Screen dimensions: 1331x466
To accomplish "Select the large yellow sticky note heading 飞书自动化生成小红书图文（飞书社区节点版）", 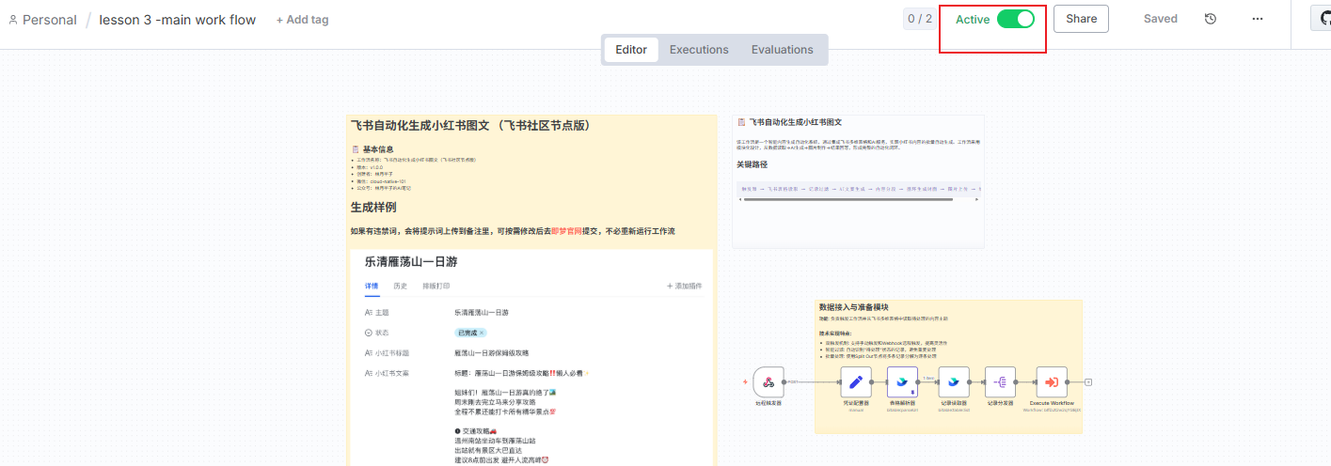I will [x=470, y=125].
